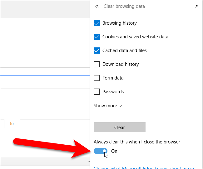The width and height of the screenshot is (203, 169).
Task: Go back using the double-chevron icon
Action: pos(97,6)
